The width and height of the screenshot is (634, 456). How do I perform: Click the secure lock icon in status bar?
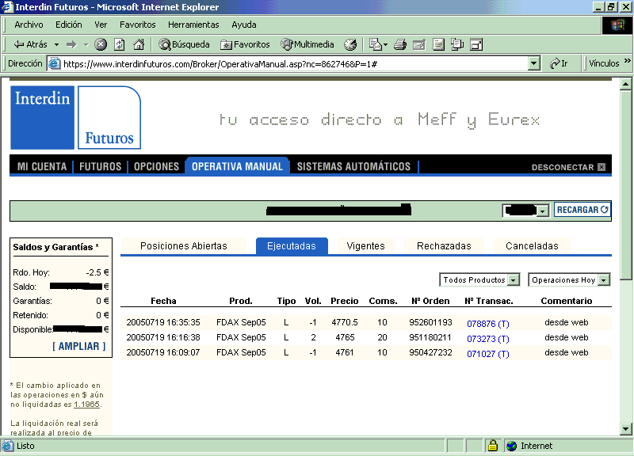[x=492, y=446]
